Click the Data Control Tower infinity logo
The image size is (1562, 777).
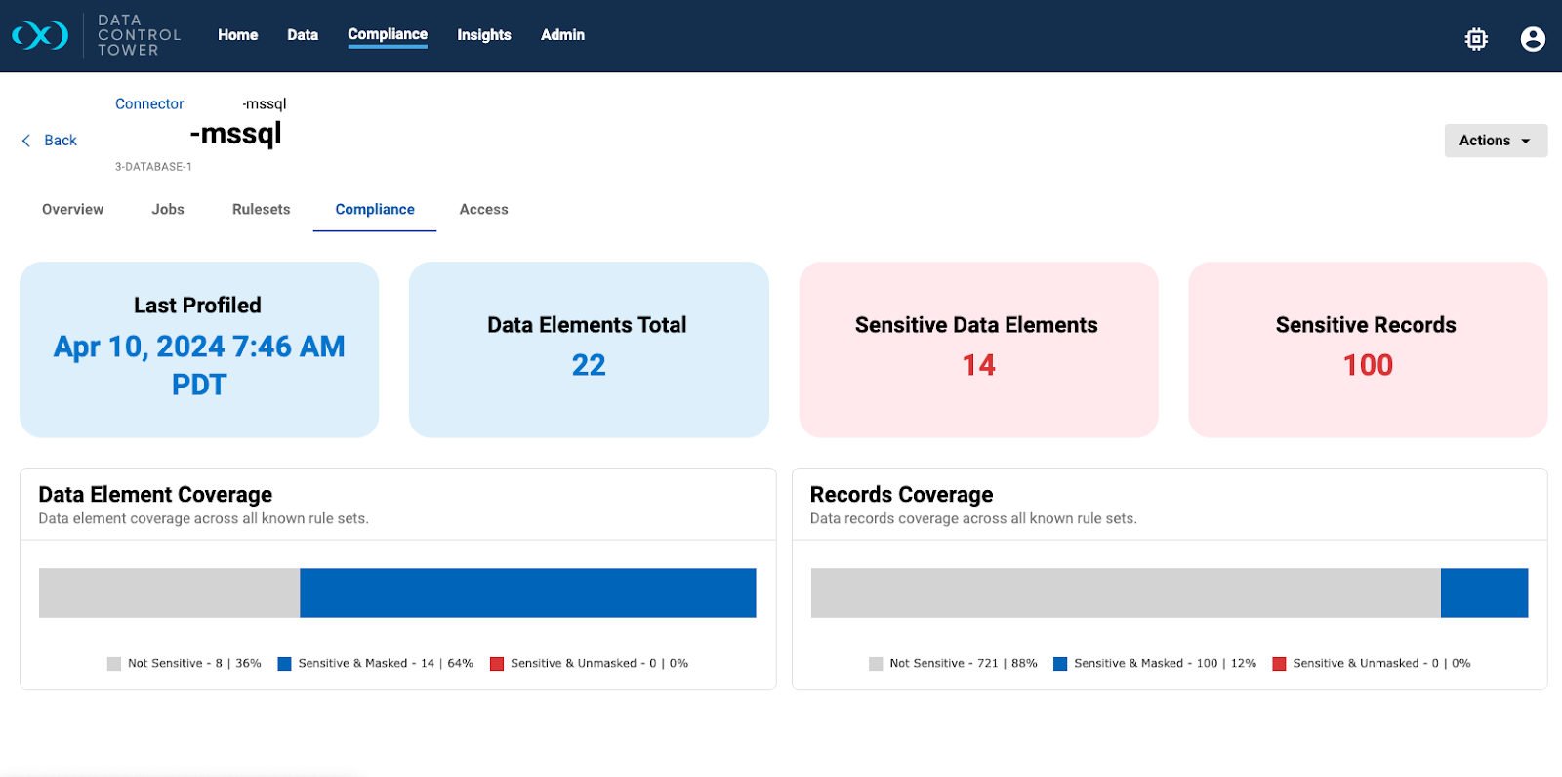point(40,36)
